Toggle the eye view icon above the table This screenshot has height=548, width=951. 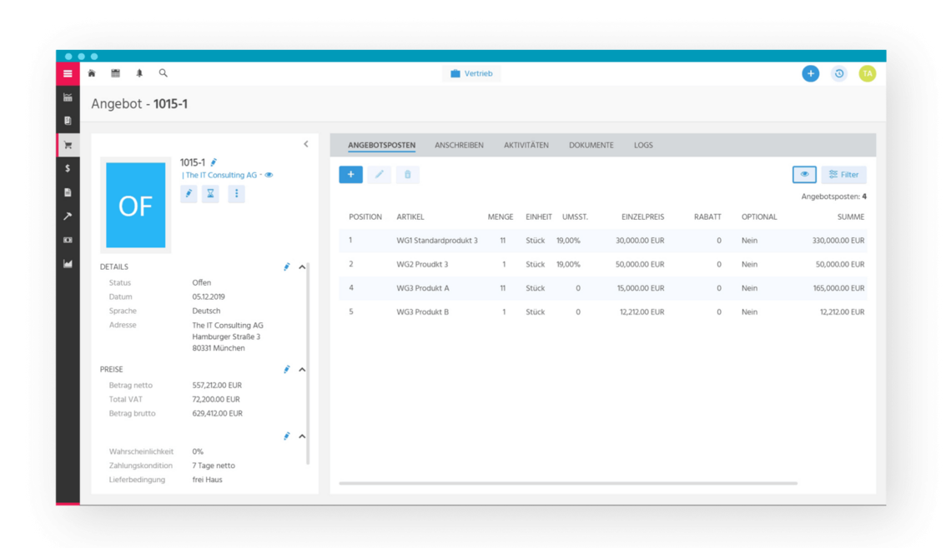click(x=804, y=174)
